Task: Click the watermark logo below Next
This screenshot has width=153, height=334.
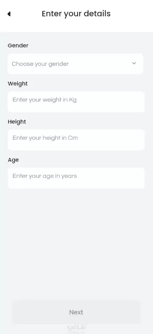Action: 76,329
